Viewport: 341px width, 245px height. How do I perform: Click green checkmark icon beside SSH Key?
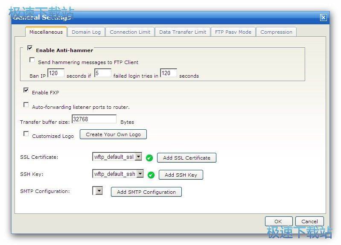[151, 175]
